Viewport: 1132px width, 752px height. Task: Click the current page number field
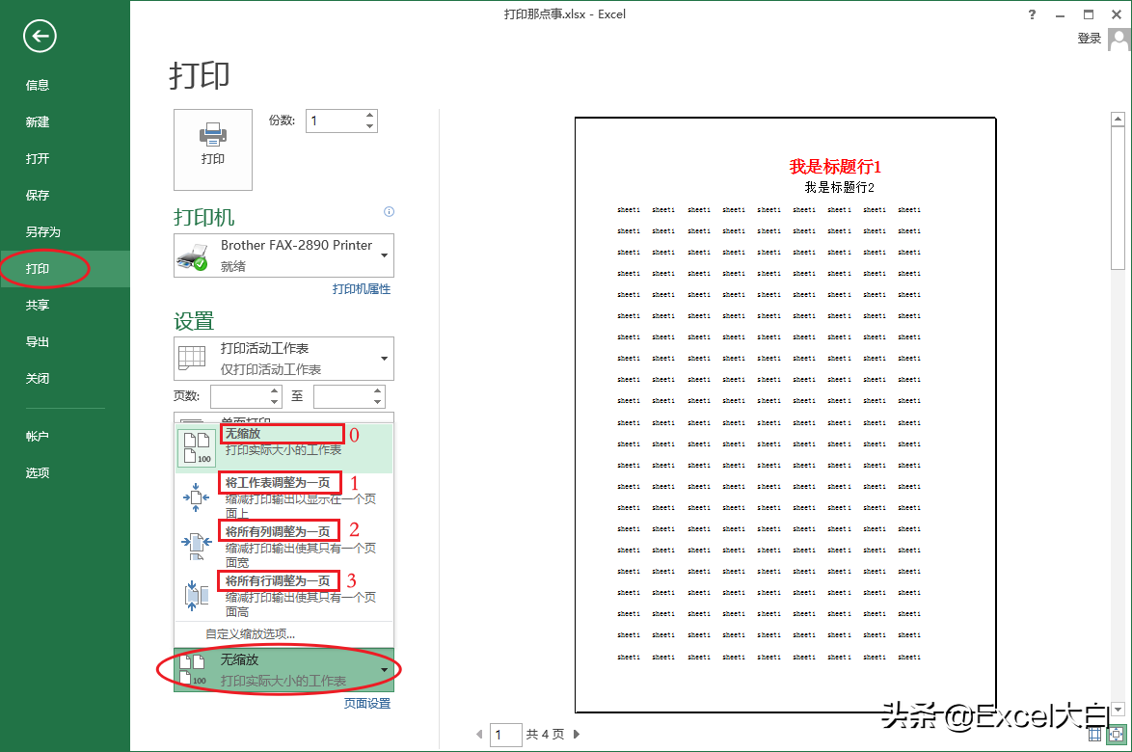click(x=506, y=735)
